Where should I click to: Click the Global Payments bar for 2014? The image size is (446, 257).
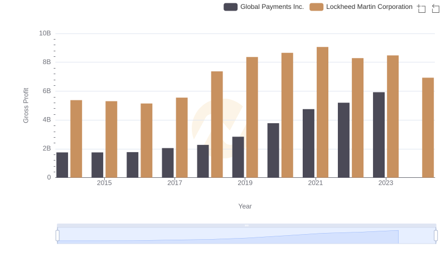[x=62, y=165]
